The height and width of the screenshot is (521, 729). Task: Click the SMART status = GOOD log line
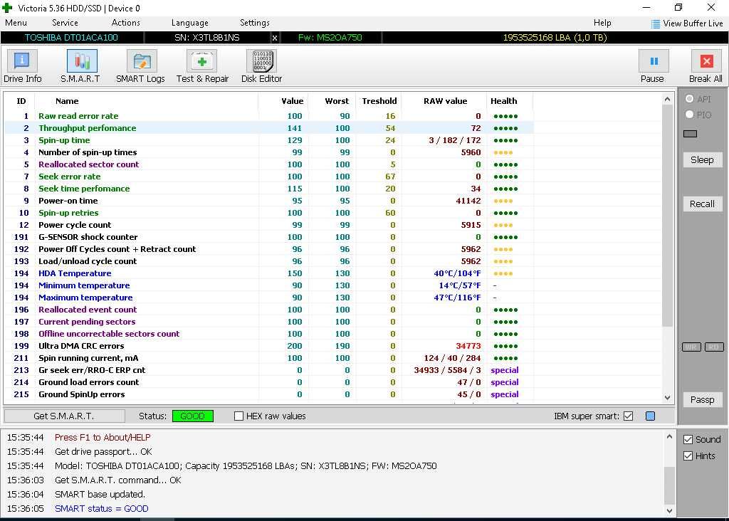click(101, 508)
